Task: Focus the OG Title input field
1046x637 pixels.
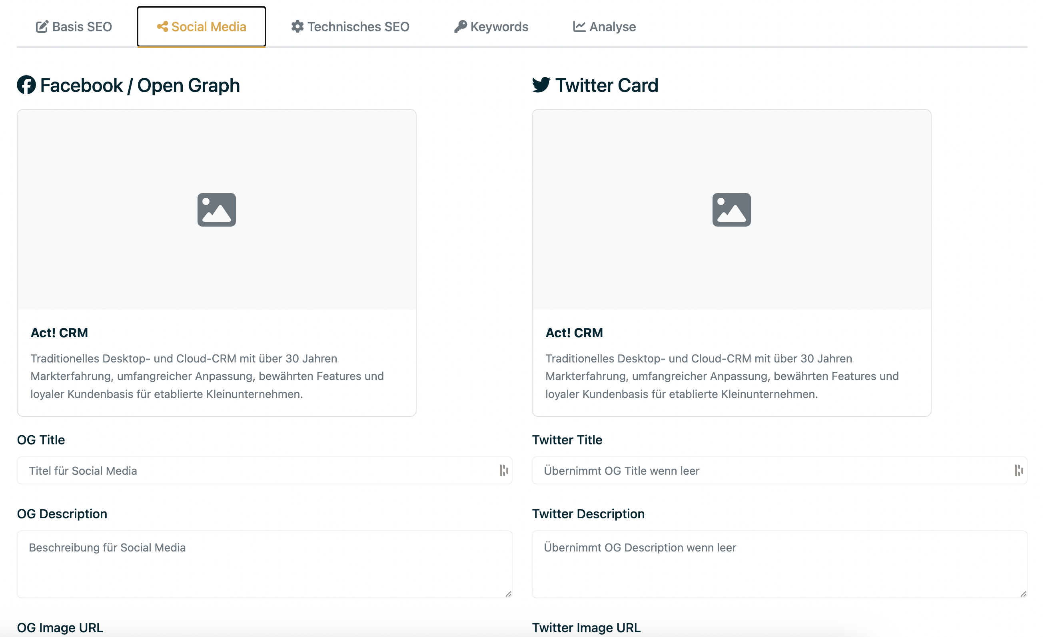Action: point(264,470)
